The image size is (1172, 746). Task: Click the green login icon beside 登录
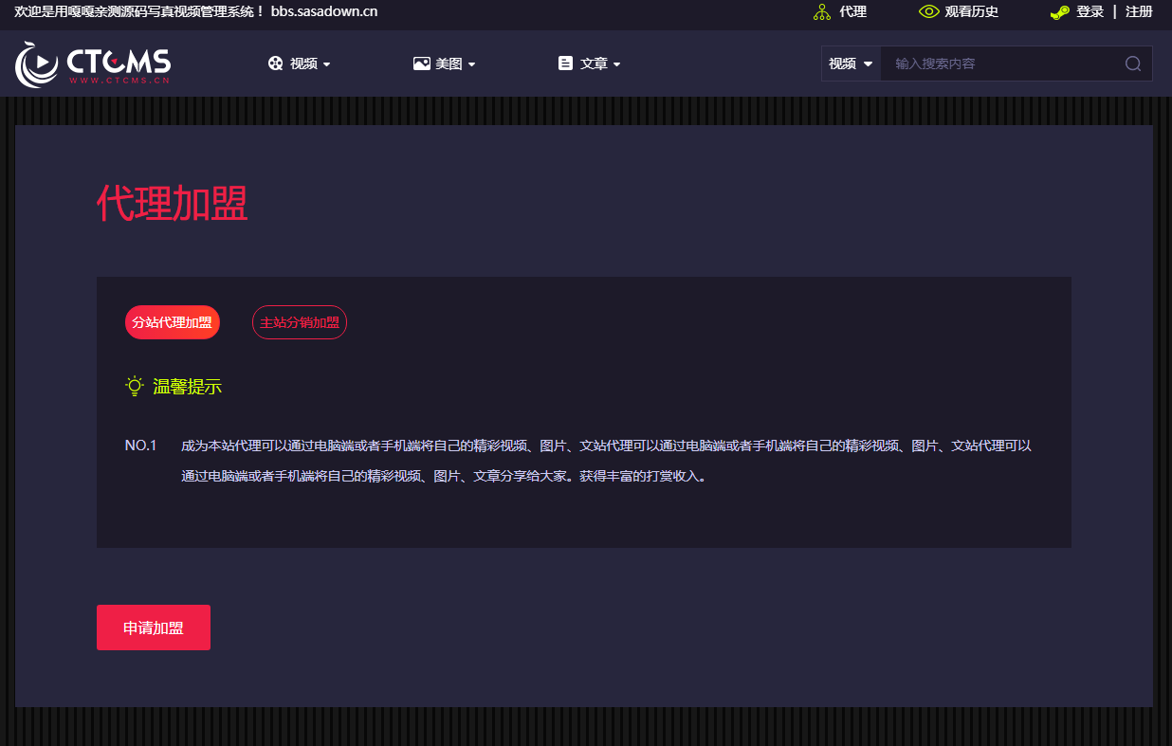pos(1059,12)
